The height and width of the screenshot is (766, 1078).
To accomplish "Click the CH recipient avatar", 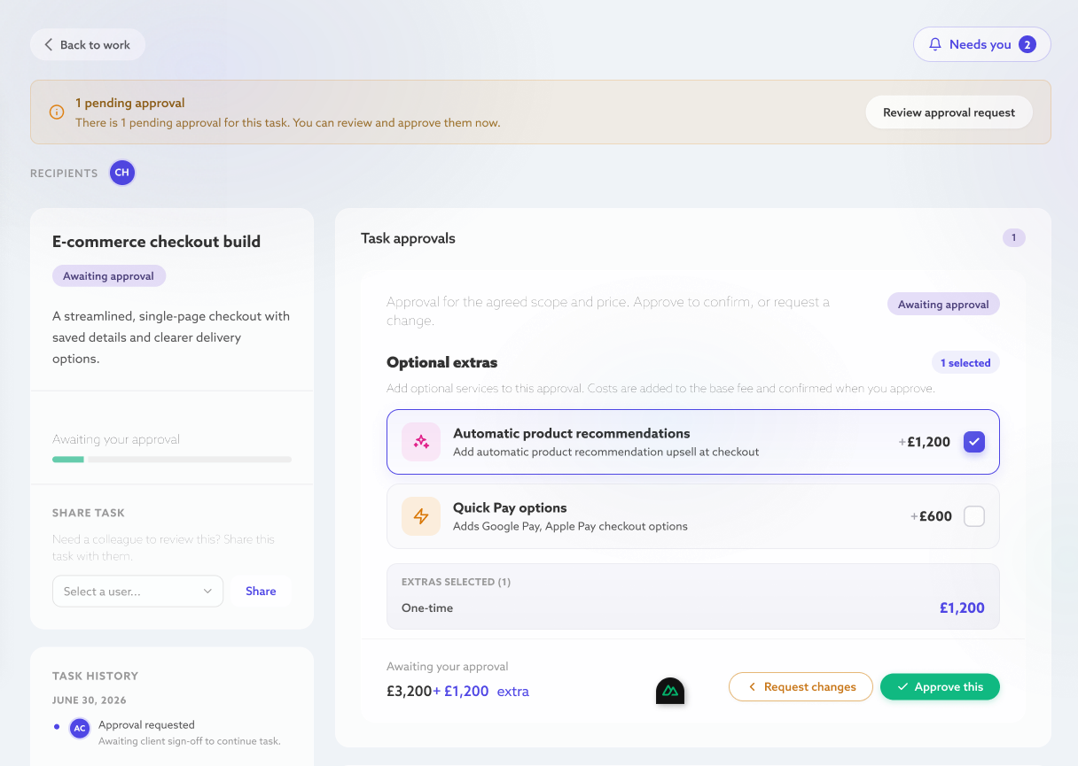I will pos(122,173).
